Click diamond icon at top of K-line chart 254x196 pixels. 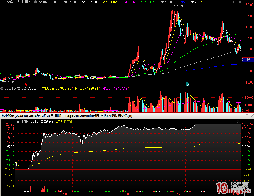(234, 2)
